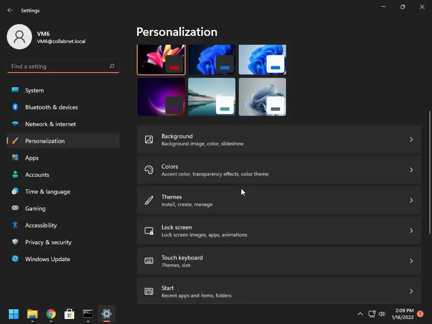Open Microsoft Store from the taskbar
This screenshot has height=324, width=432.
click(x=70, y=314)
